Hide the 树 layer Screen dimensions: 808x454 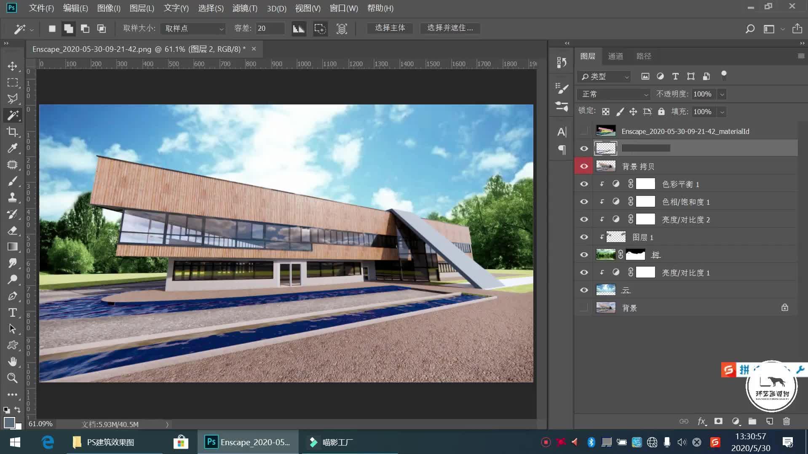(584, 255)
